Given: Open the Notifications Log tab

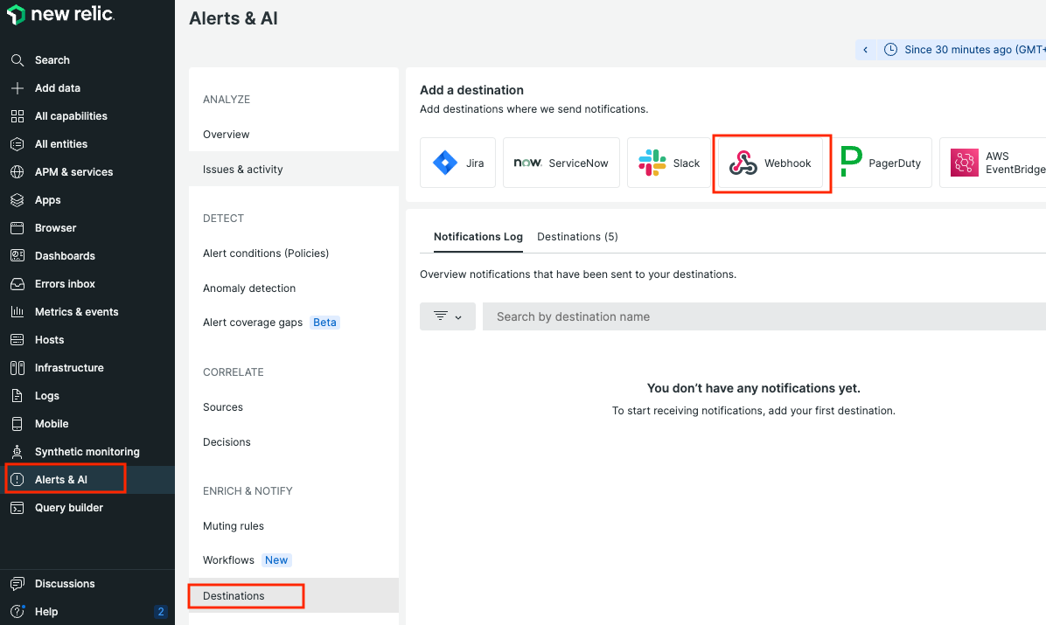Looking at the screenshot, I should coord(478,236).
